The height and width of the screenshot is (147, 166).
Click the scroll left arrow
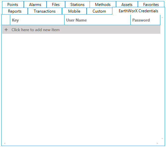(5, 143)
